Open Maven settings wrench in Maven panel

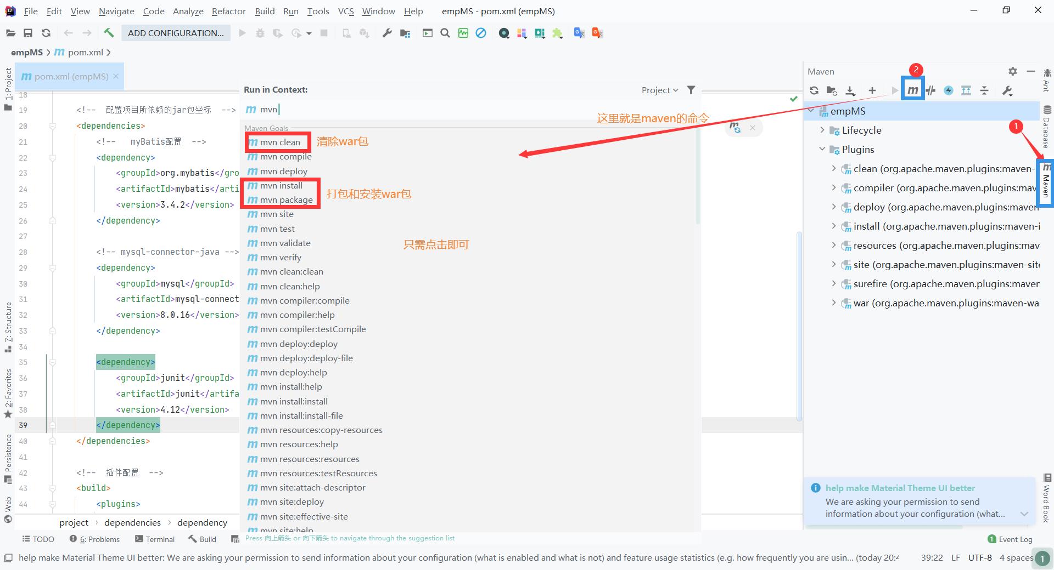[1007, 90]
